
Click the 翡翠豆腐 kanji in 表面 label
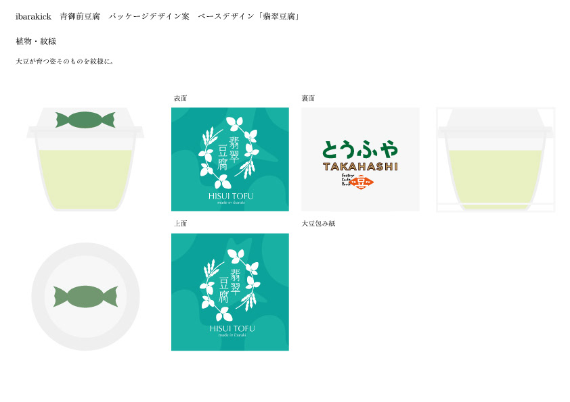click(228, 153)
